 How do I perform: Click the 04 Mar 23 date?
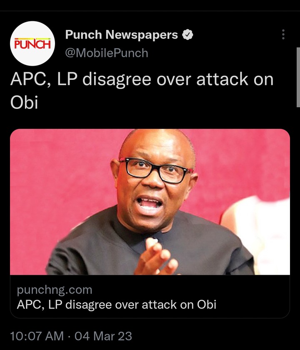pos(103,336)
